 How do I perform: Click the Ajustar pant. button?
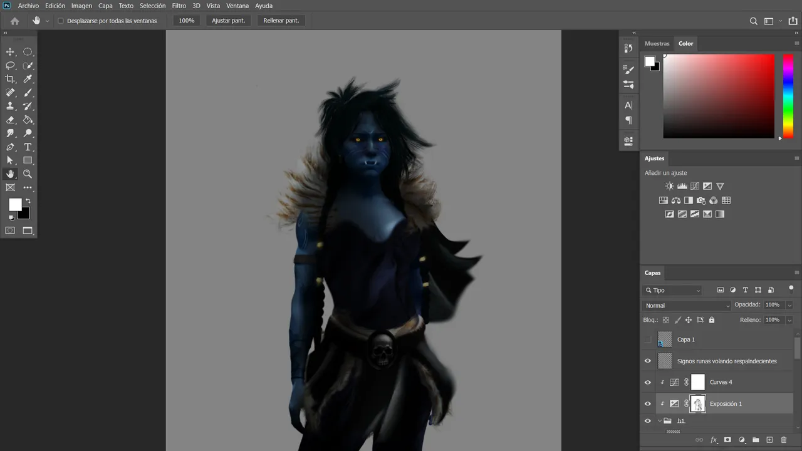coord(228,21)
